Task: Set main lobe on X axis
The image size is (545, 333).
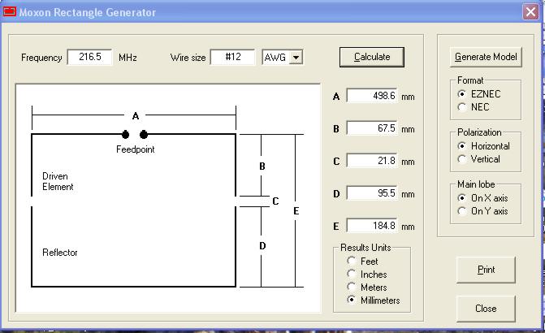Action: [x=463, y=198]
